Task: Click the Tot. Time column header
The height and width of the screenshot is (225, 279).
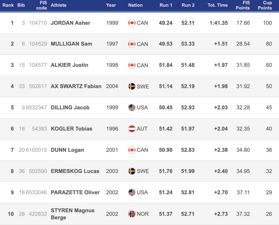Action: coord(217,5)
